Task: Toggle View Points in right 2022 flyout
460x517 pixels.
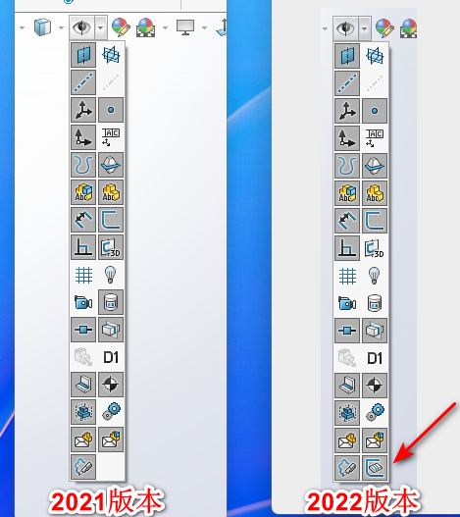Action: pyautogui.click(x=375, y=111)
